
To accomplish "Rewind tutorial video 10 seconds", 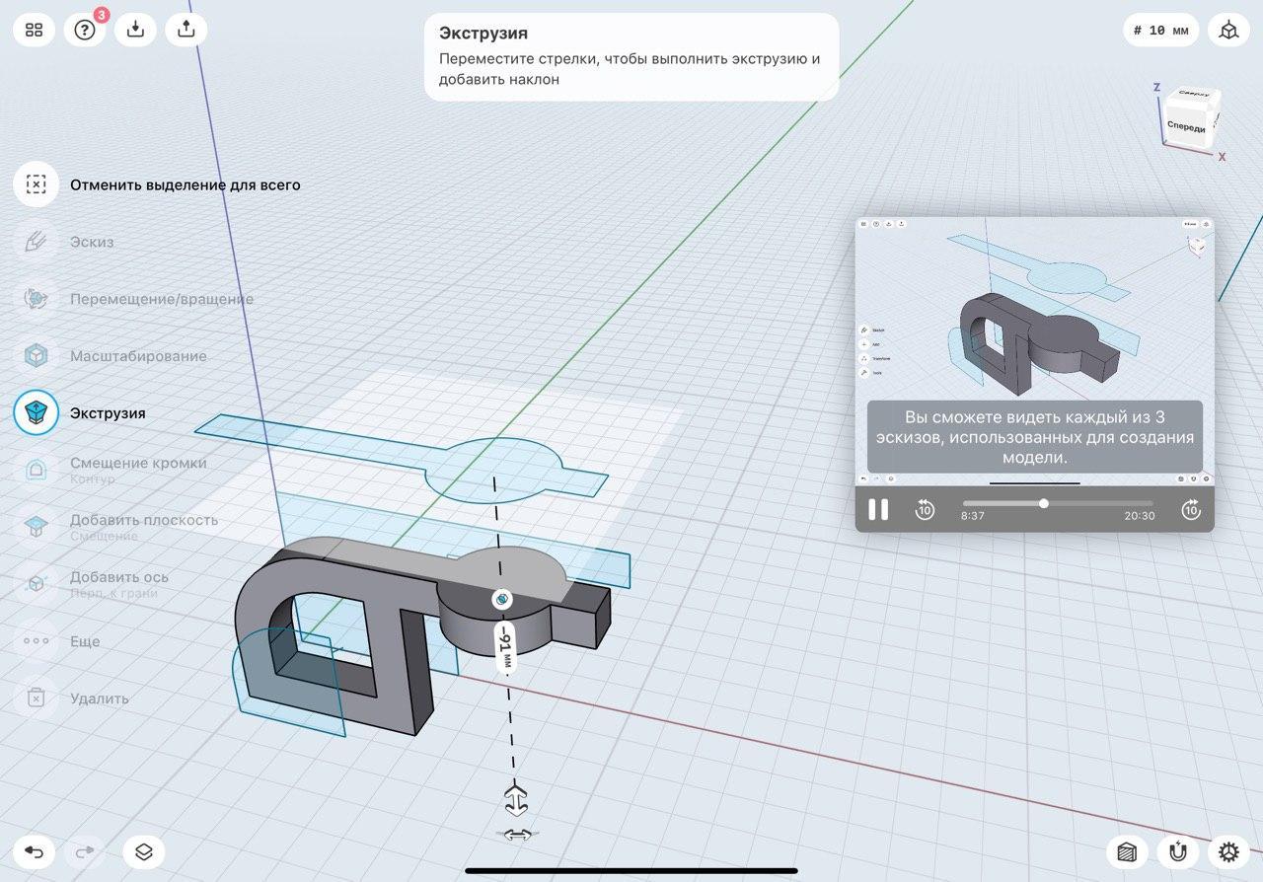I will tap(925, 509).
